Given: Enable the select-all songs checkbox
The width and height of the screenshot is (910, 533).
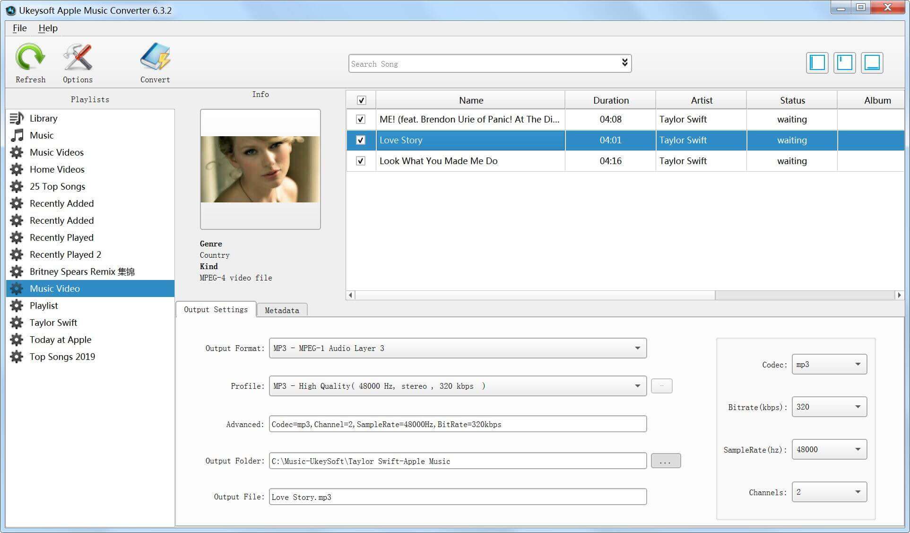Looking at the screenshot, I should pyautogui.click(x=361, y=100).
